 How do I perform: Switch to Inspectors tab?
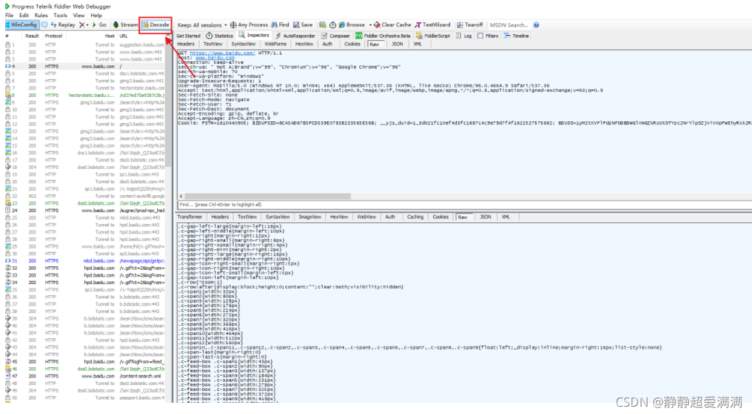[x=254, y=36]
